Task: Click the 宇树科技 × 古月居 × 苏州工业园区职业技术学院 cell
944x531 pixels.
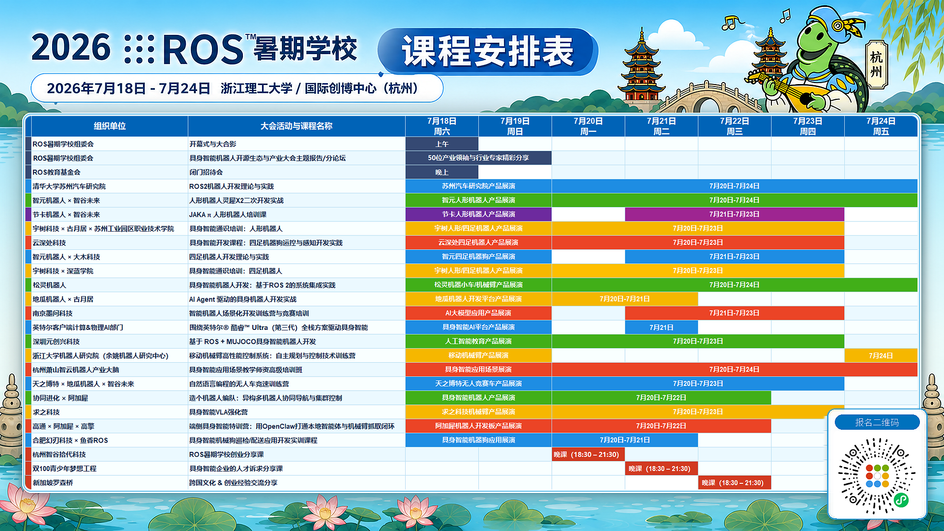Action: 110,229
